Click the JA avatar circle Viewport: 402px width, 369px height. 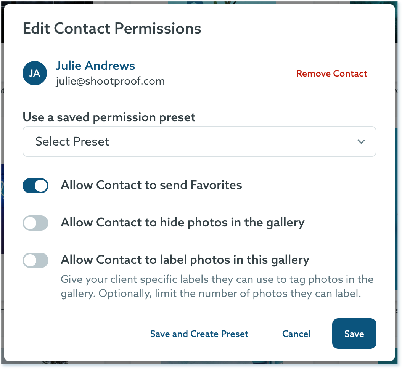pyautogui.click(x=35, y=73)
